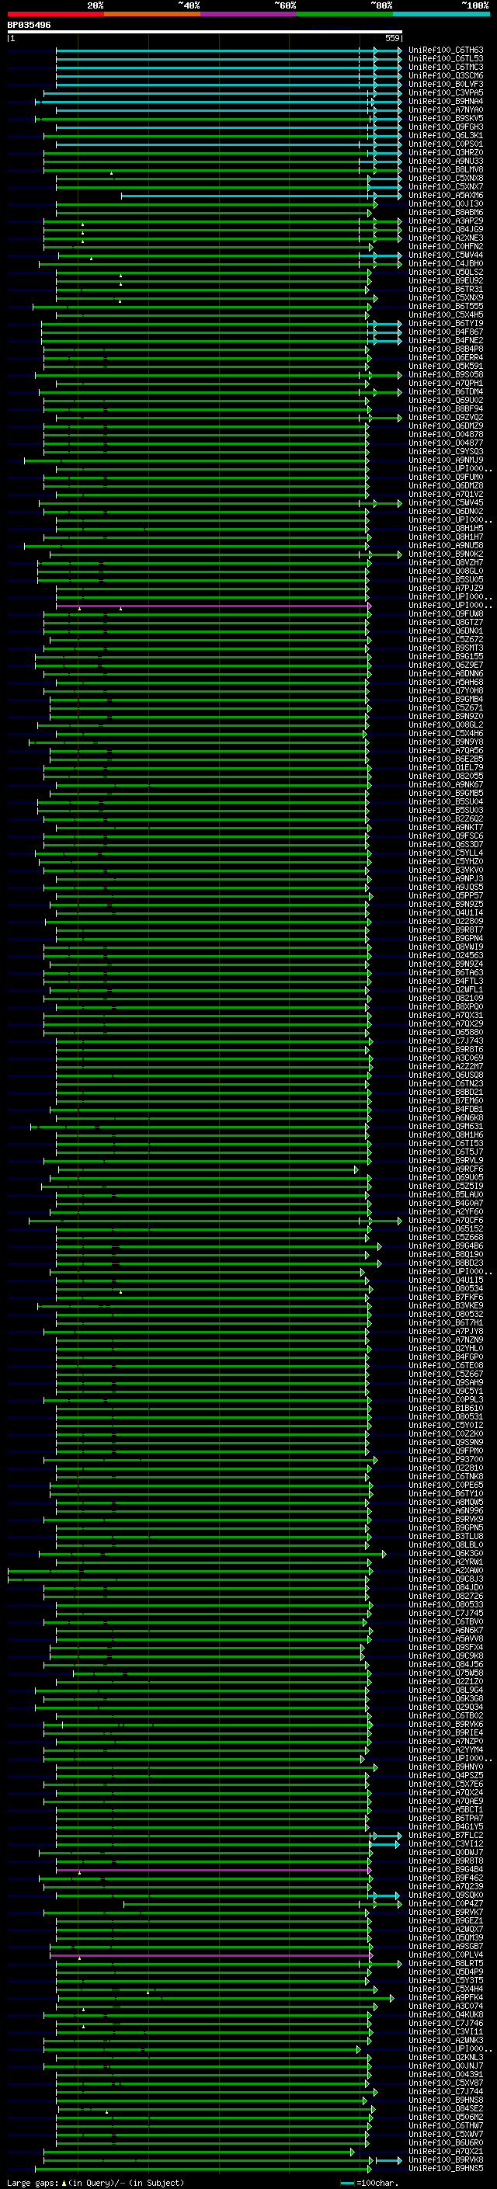The image size is (497, 2189).
Task: Select hit UniRef100_B9RVK8
Action: [x=446, y=2159]
